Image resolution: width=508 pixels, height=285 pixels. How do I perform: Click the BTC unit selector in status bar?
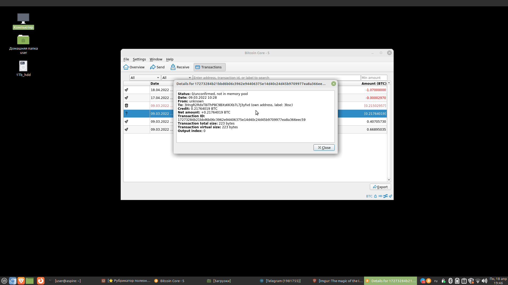pos(369,196)
